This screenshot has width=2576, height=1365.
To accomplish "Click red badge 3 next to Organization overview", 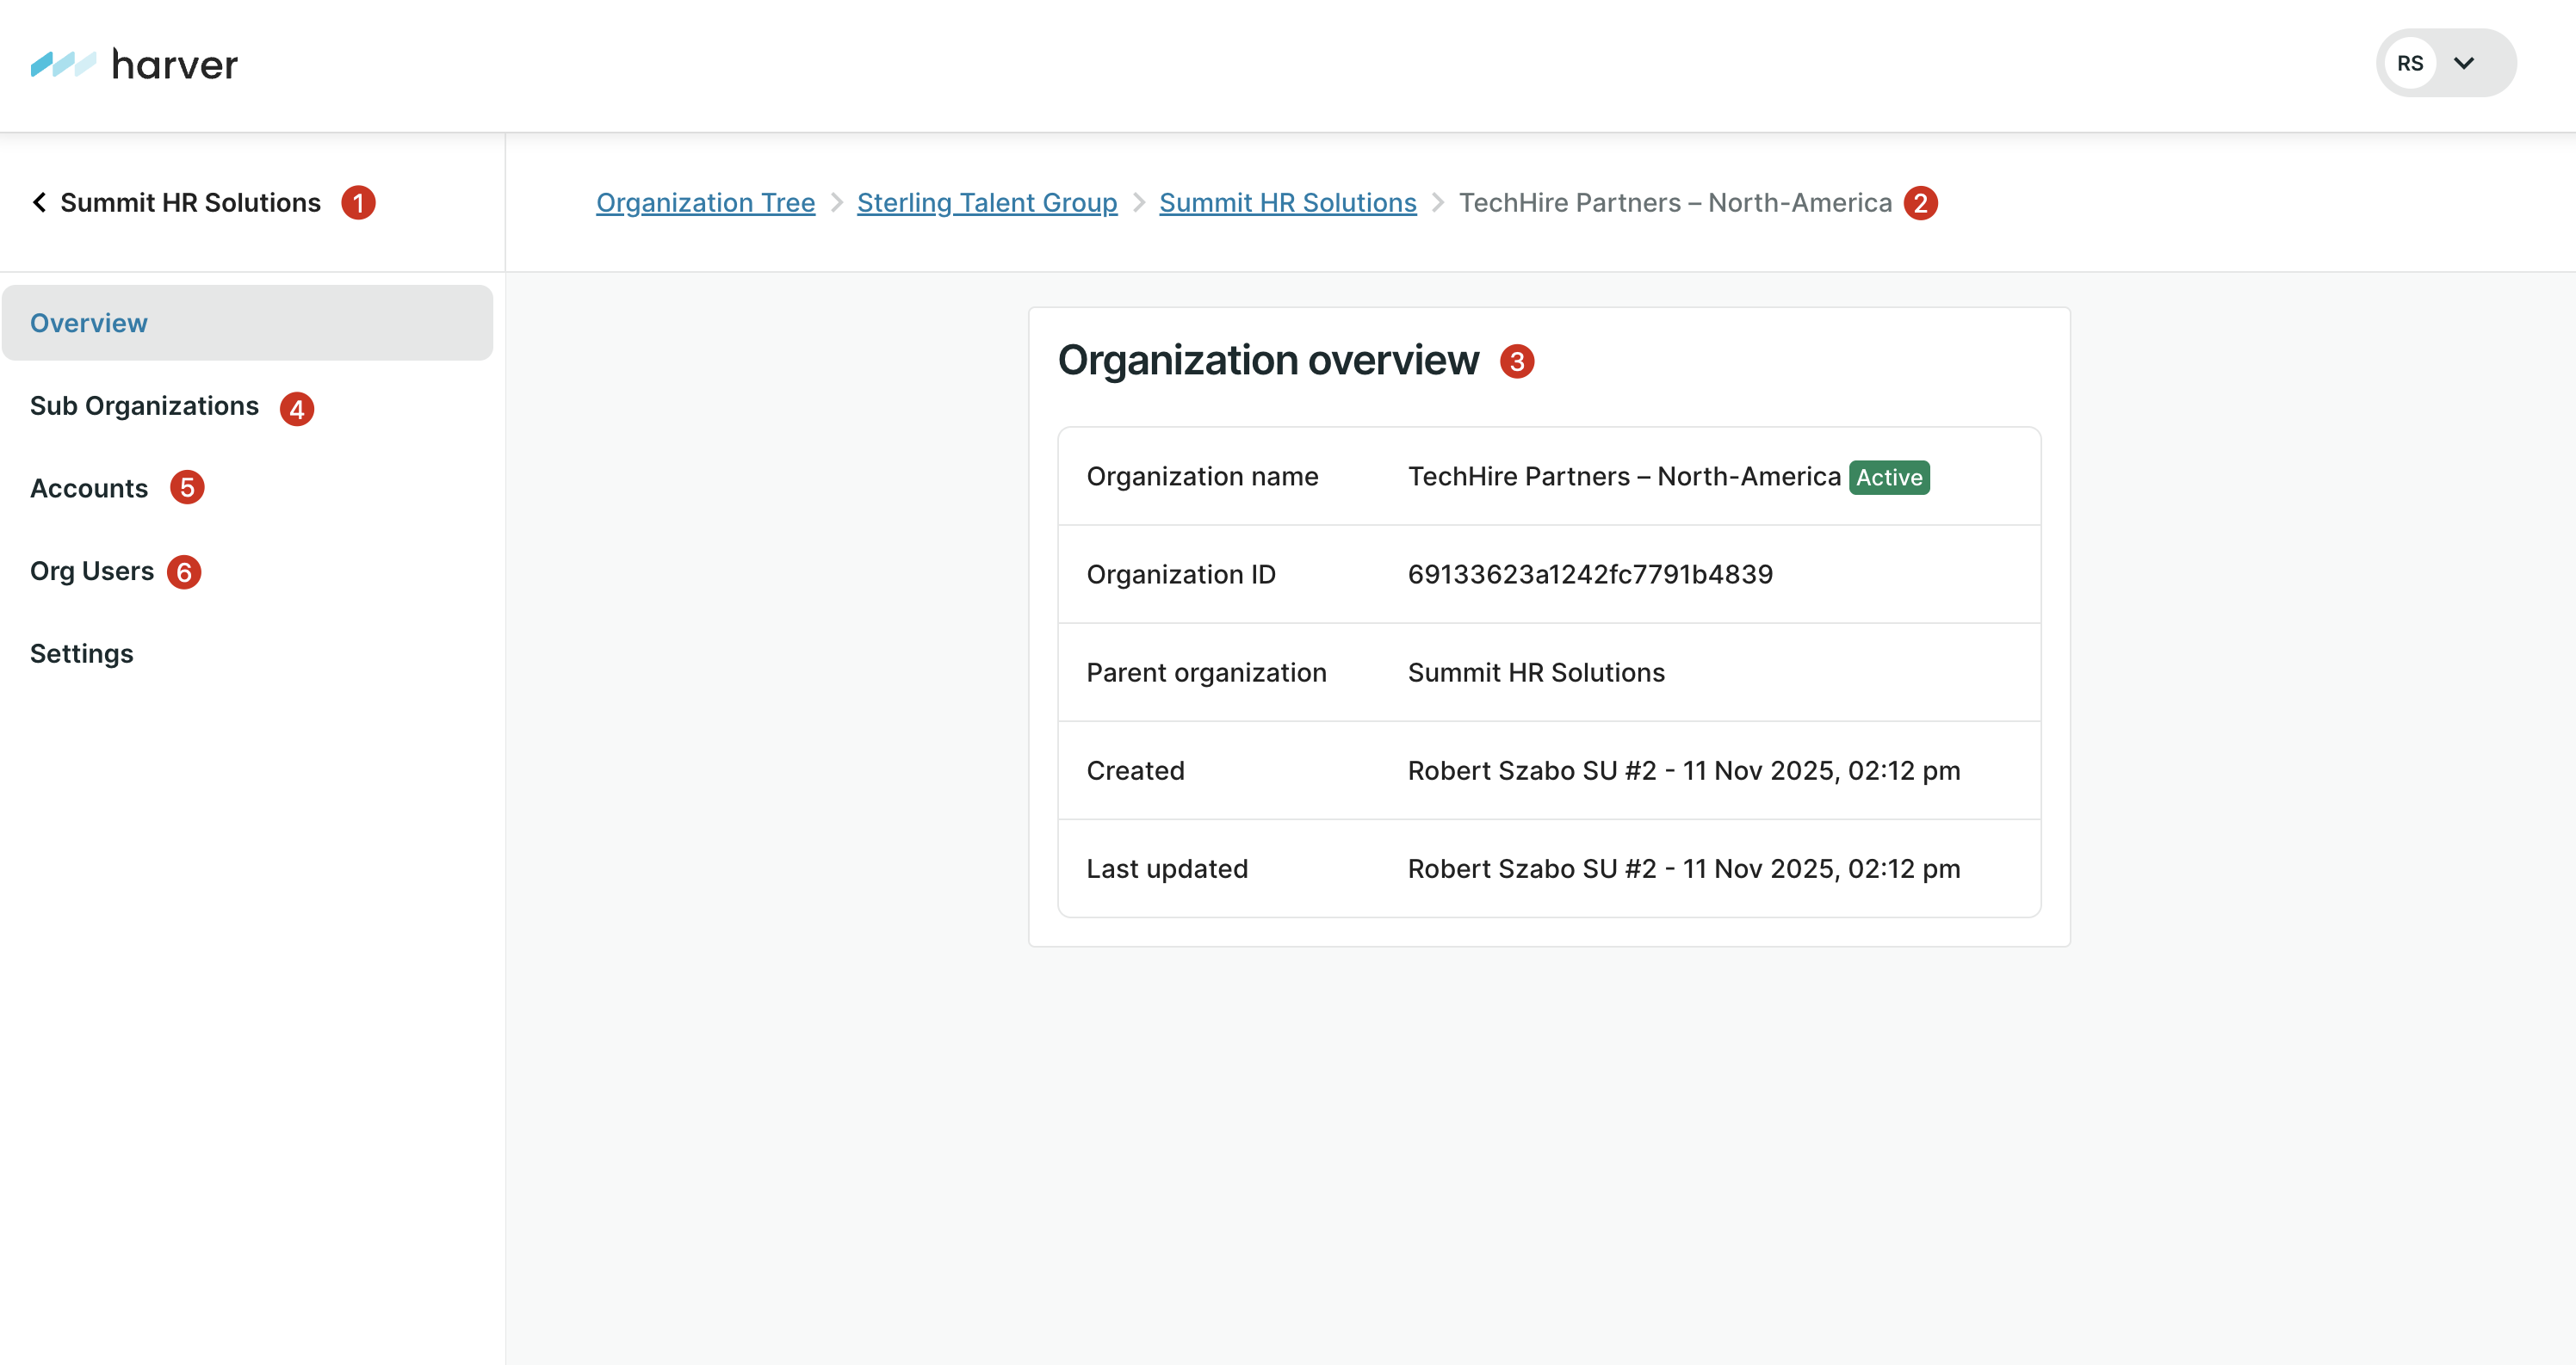I will click(x=1516, y=361).
